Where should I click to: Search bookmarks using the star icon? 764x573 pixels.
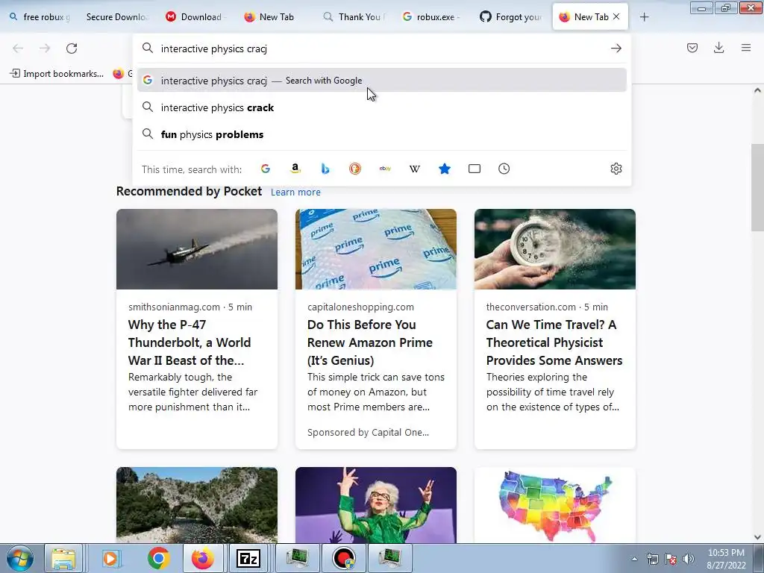click(445, 169)
